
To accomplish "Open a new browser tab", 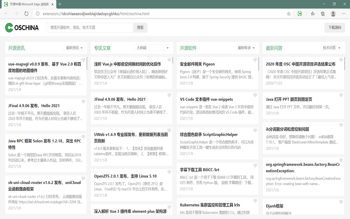I will tap(60, 4).
